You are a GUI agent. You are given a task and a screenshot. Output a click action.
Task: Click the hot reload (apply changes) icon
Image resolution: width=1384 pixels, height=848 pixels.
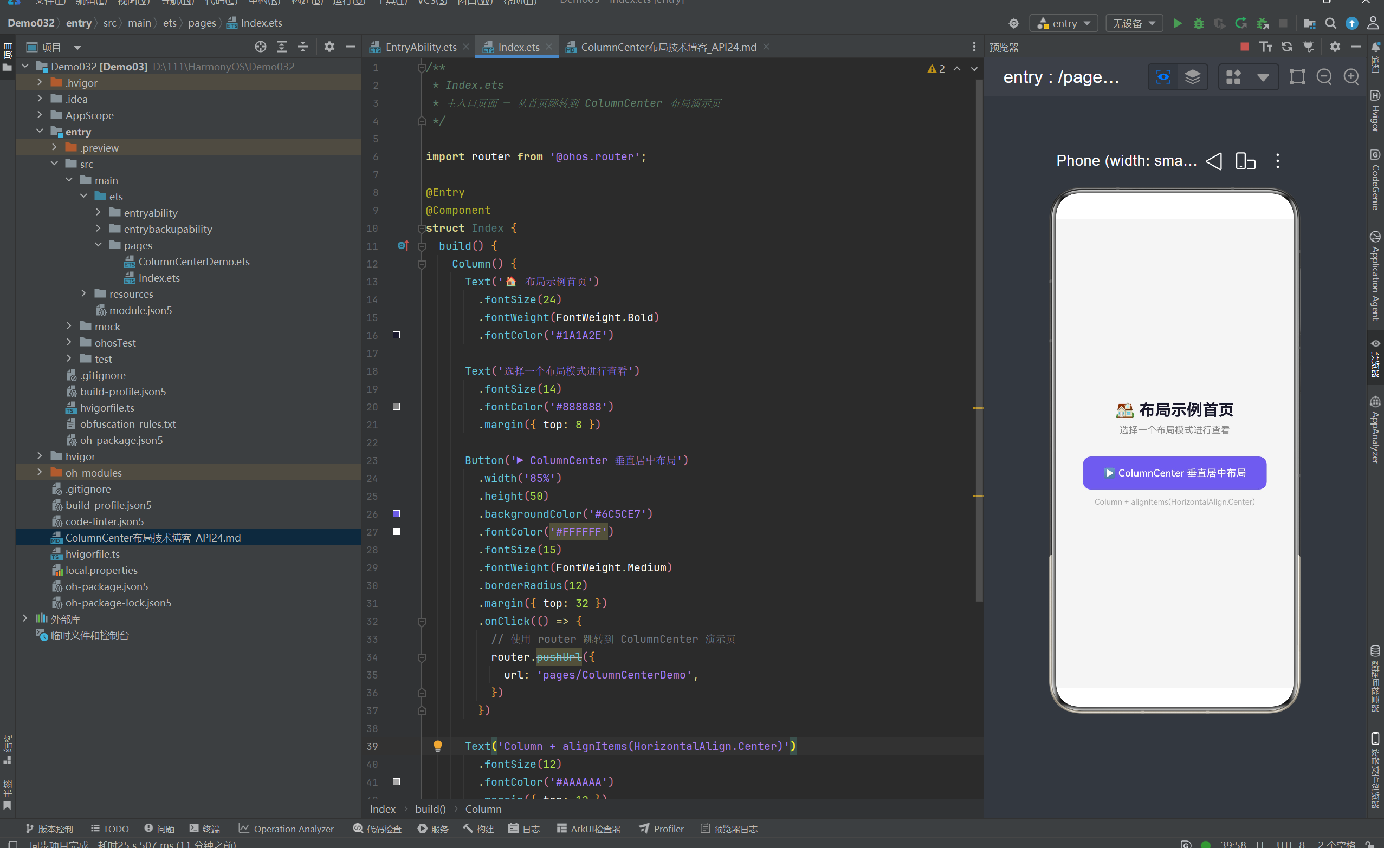tap(1241, 24)
